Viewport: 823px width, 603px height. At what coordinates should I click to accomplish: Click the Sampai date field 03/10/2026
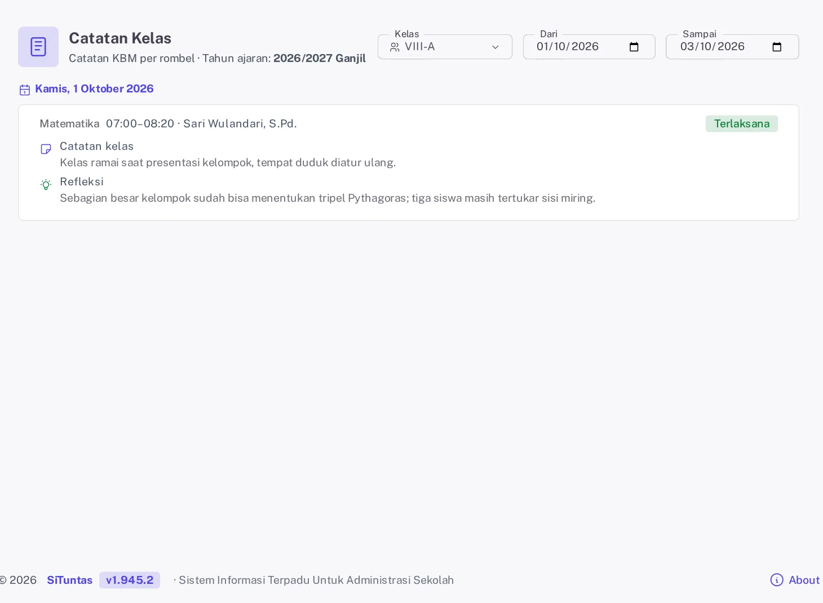(x=732, y=47)
